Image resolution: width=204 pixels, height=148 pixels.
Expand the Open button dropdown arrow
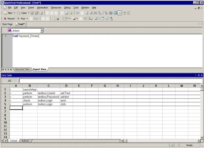[29, 13]
